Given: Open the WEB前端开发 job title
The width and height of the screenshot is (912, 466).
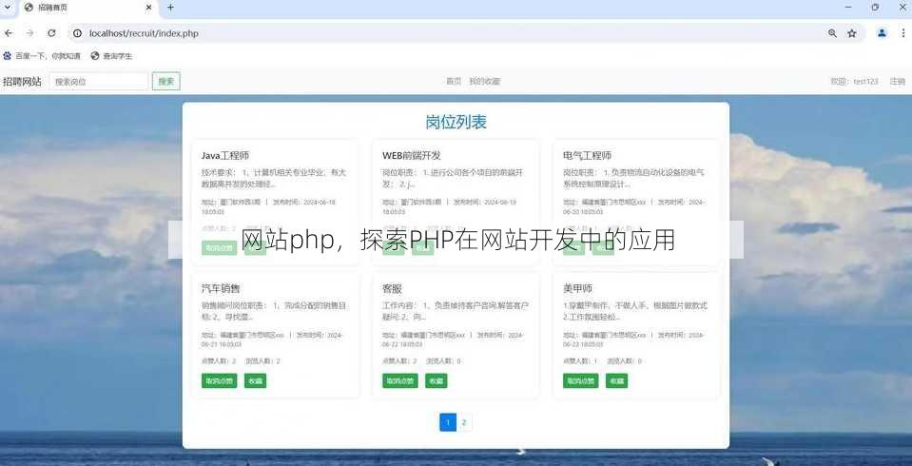Looking at the screenshot, I should point(412,156).
